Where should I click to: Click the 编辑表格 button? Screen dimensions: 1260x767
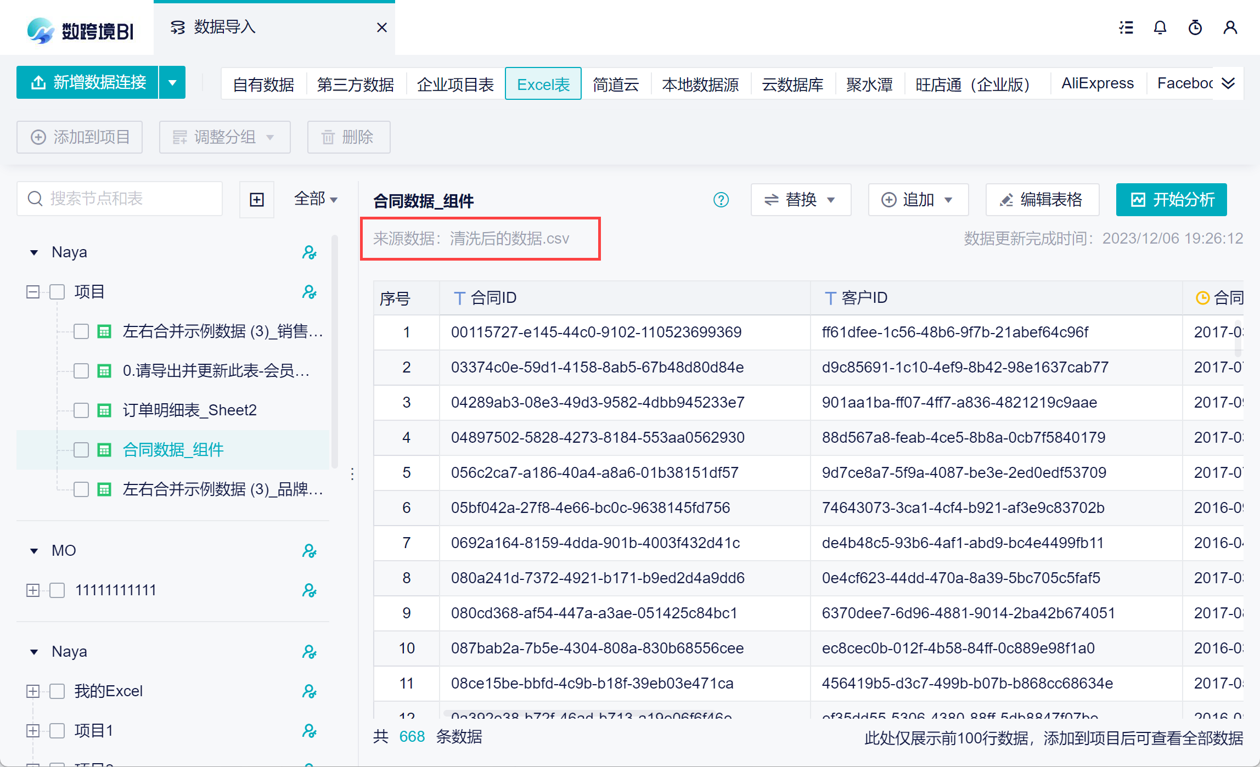tap(1042, 200)
